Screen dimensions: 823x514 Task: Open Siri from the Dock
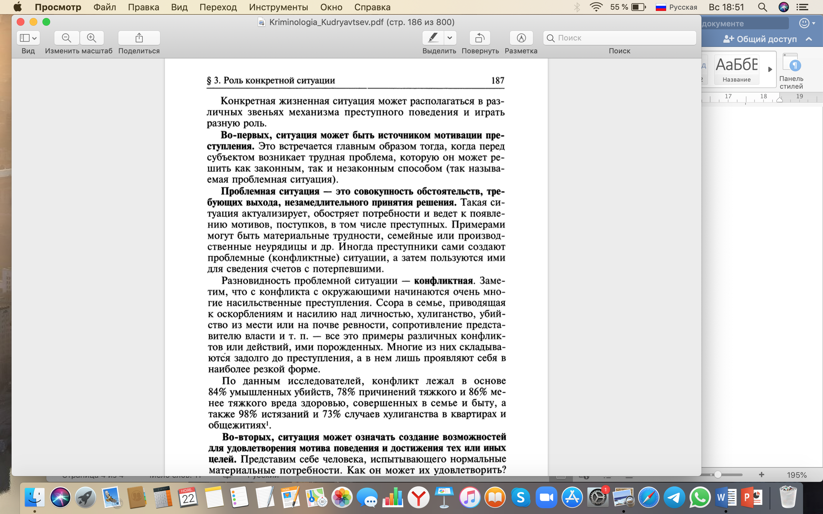(60, 498)
